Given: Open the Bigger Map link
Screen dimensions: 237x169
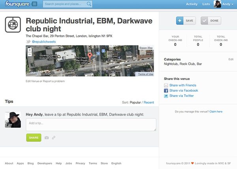Looking at the screenshot, I should click(x=146, y=48).
